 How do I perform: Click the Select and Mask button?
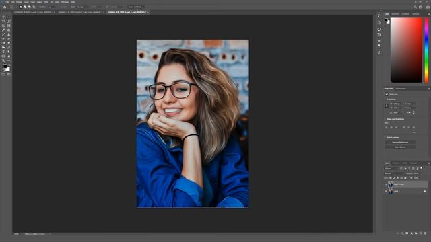(x=135, y=7)
